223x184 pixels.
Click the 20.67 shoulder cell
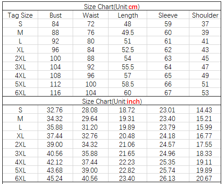(x=204, y=178)
